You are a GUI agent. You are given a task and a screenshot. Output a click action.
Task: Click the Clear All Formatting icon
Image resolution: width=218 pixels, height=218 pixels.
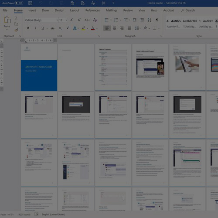coord(95,20)
